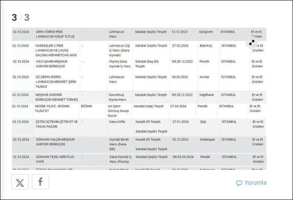Click the date '08.06.2023'
This screenshot has width=293, height=200.
[x=180, y=77]
